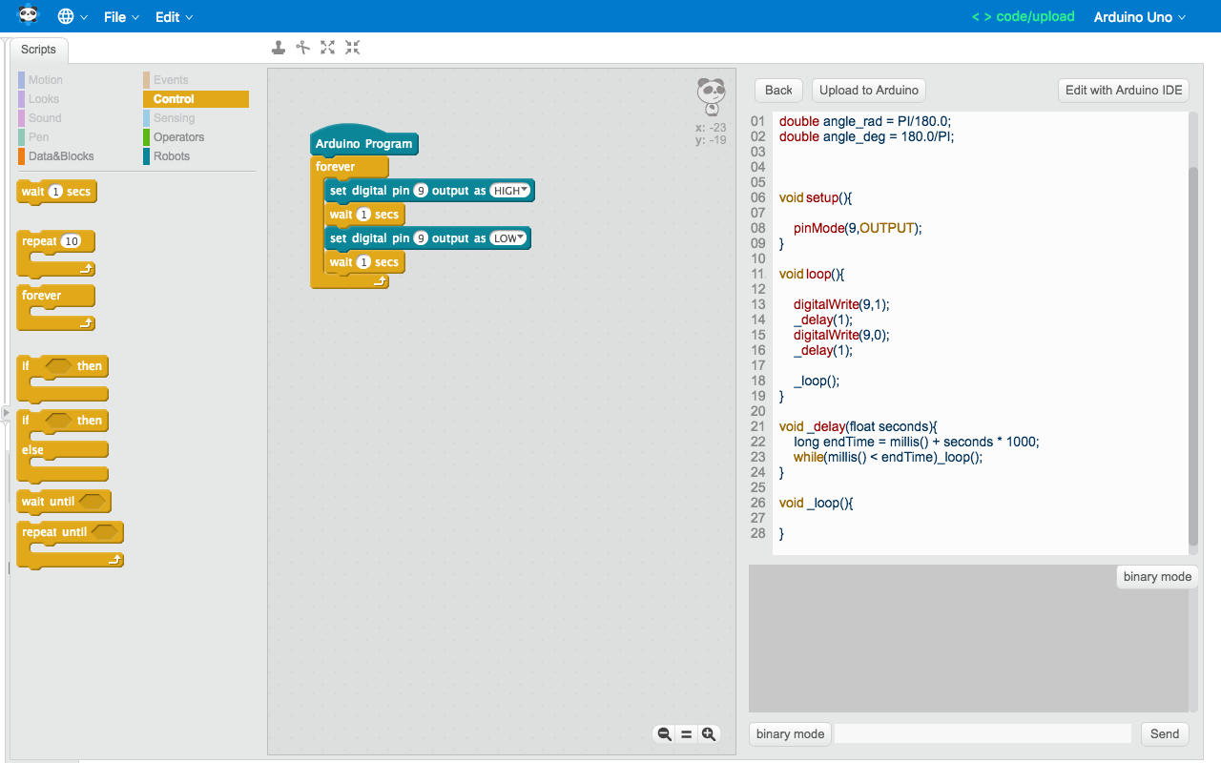Click the Motion category color swatch
This screenshot has width=1221, height=763.
pos(21,80)
